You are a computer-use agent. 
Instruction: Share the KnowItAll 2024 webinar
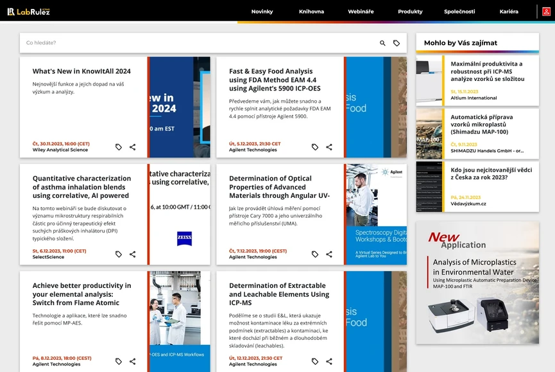pyautogui.click(x=132, y=147)
